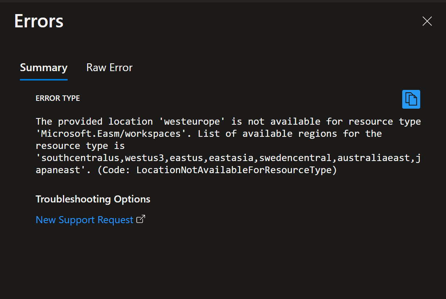Viewport: 446px width, 299px height.
Task: Copy the error message with the clipboard icon
Action: tap(411, 99)
